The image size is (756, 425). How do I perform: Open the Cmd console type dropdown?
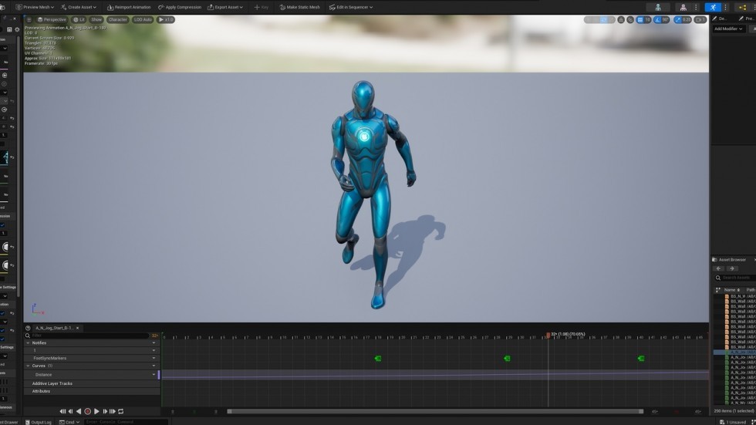point(69,422)
